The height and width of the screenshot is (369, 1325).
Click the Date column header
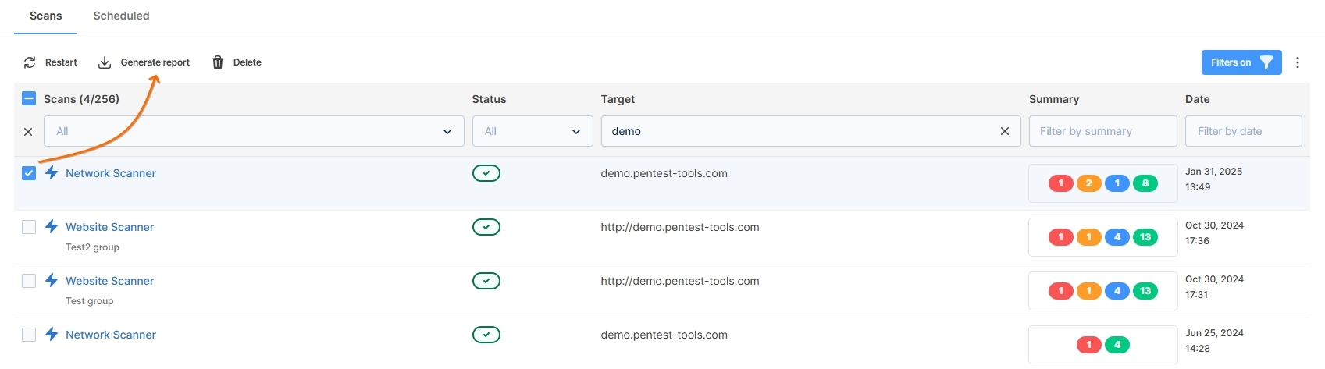1198,99
